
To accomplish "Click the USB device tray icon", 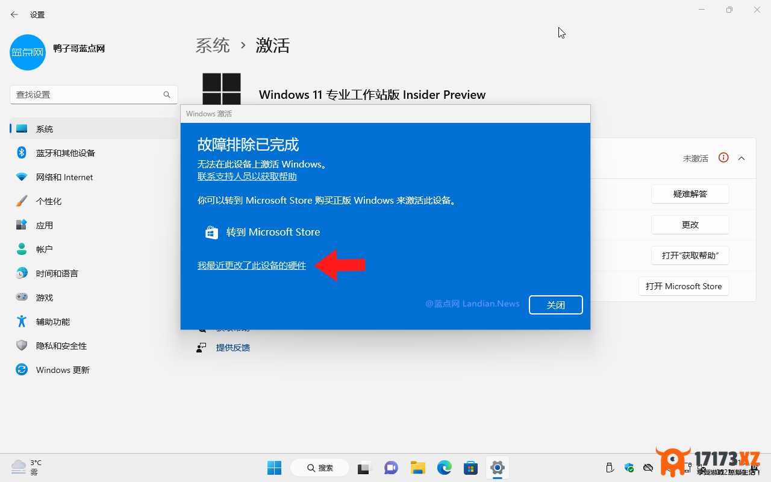I will (x=610, y=468).
